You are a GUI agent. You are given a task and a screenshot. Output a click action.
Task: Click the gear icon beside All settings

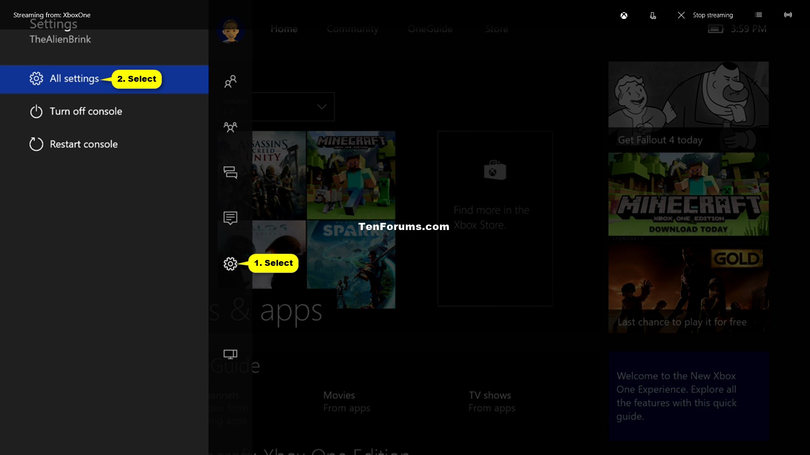36,78
